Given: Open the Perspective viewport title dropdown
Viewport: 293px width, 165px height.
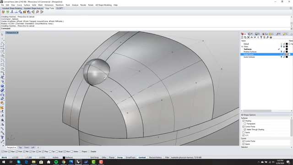Looking at the screenshot, I should click(x=17, y=33).
